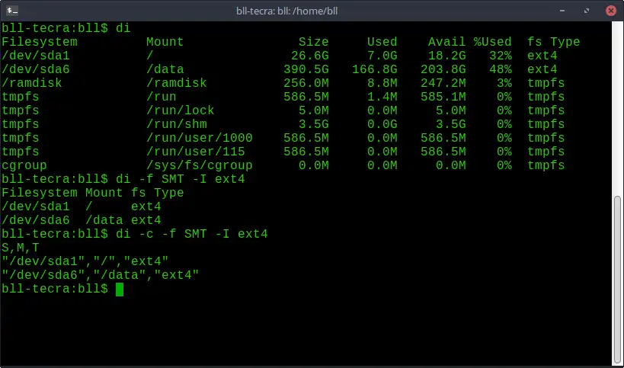This screenshot has height=368, width=624.
Task: Click the 'Used' column header
Action: click(x=382, y=42)
